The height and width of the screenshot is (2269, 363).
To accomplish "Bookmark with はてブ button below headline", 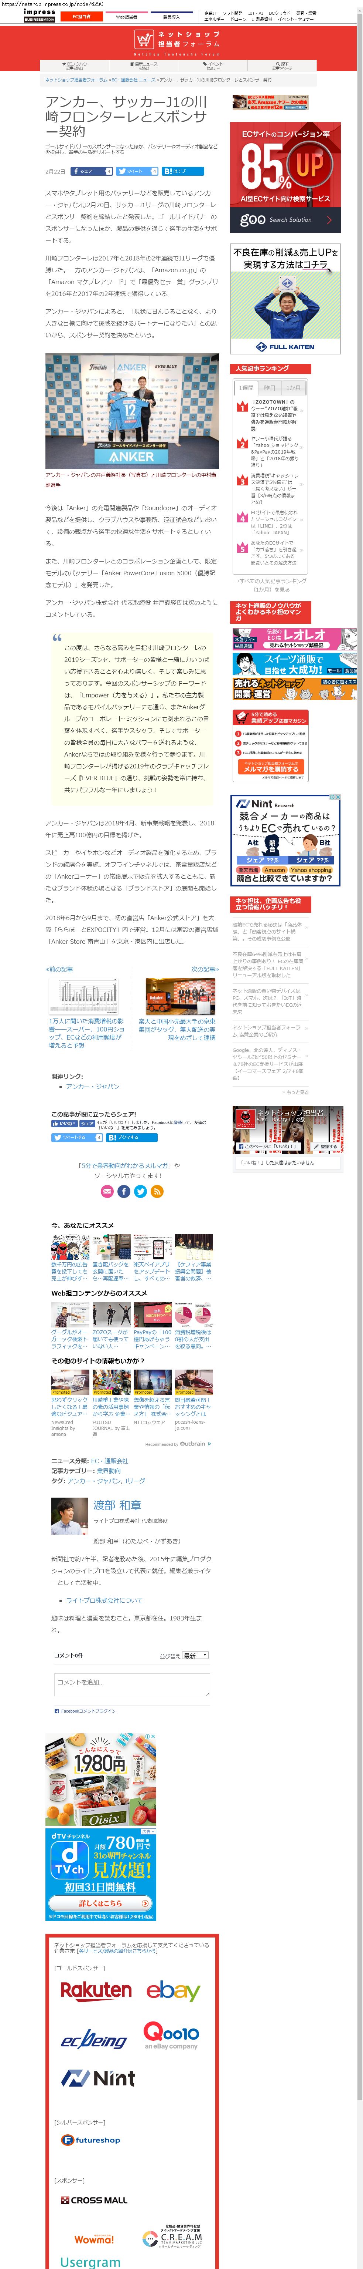I will 183,172.
